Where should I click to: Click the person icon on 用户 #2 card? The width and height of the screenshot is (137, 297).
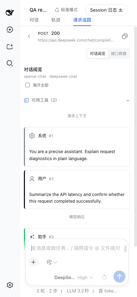(x=32, y=179)
